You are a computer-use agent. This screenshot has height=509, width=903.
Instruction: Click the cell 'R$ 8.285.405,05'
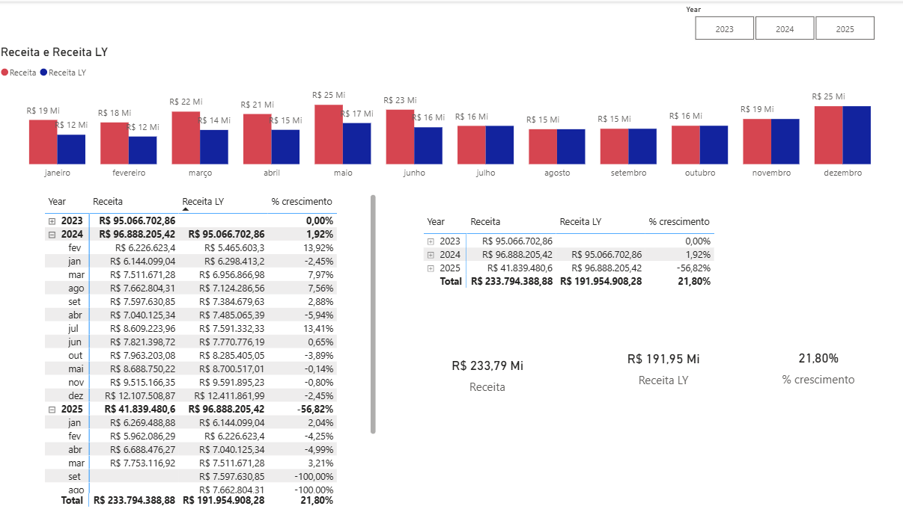click(232, 355)
